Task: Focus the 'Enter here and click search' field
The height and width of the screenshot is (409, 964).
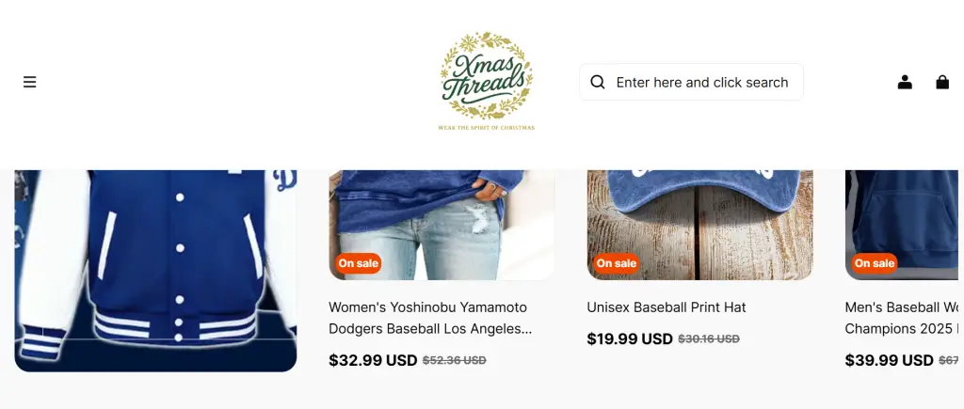Action: point(691,83)
